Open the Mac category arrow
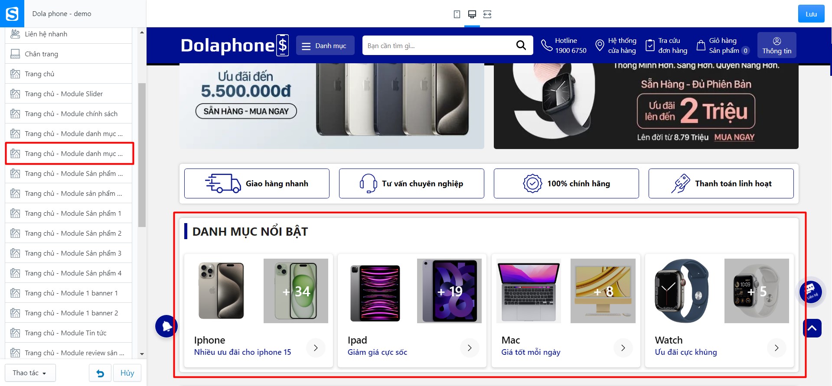This screenshot has width=832, height=386. point(623,347)
